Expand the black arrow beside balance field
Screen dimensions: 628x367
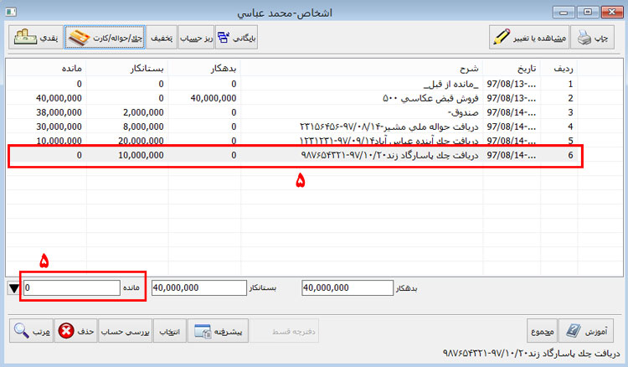pos(12,288)
